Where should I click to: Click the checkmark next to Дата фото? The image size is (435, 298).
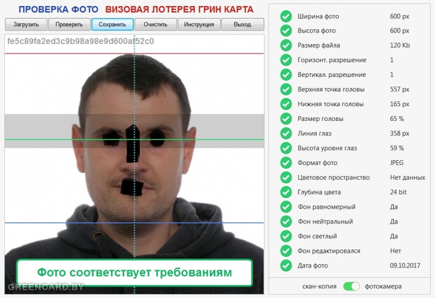tap(286, 266)
